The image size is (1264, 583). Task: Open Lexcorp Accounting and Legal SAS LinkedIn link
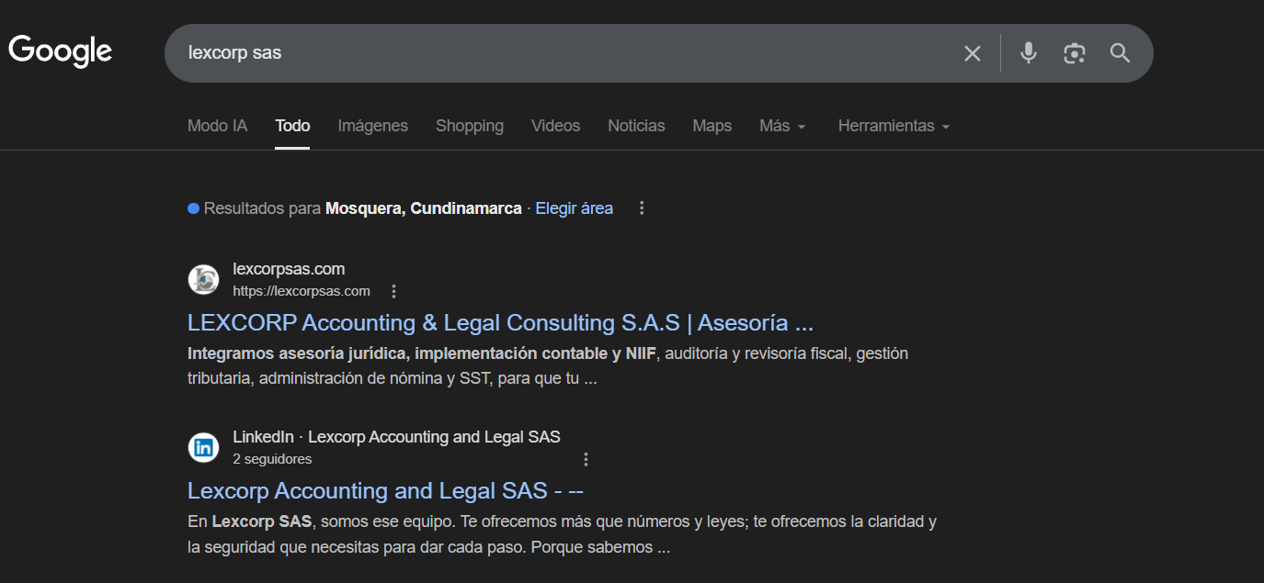pos(385,491)
